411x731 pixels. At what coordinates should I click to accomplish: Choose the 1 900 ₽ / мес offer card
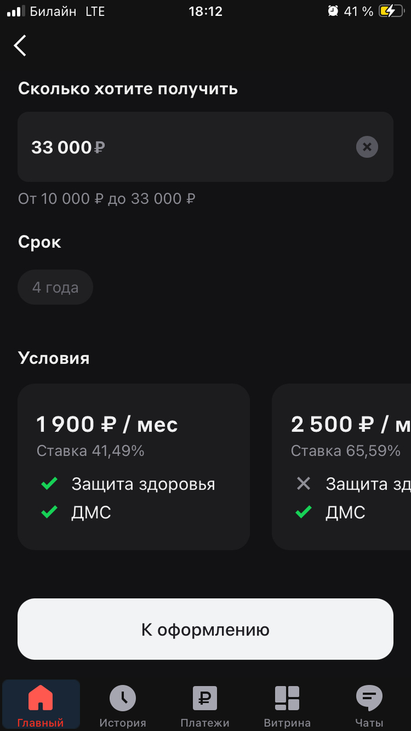pyautogui.click(x=134, y=467)
